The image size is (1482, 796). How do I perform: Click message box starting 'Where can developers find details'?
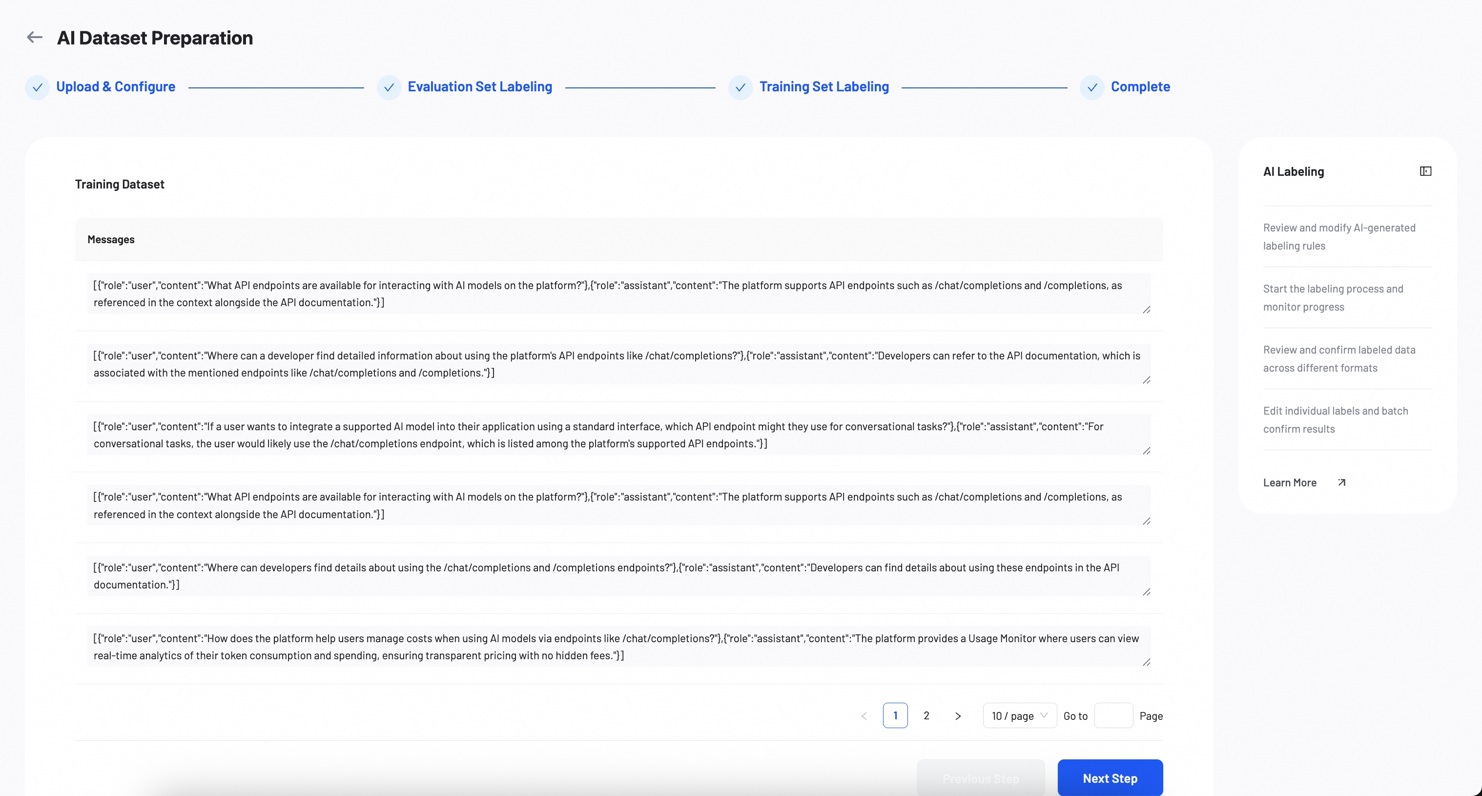coord(619,576)
